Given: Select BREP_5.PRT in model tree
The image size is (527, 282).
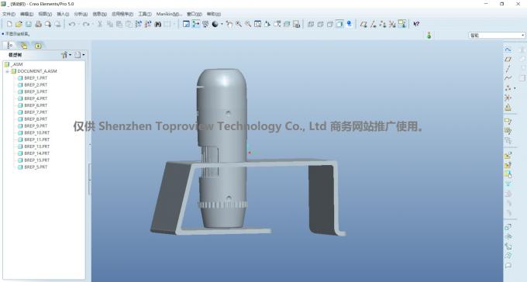Looking at the screenshot, I should coord(33,167).
